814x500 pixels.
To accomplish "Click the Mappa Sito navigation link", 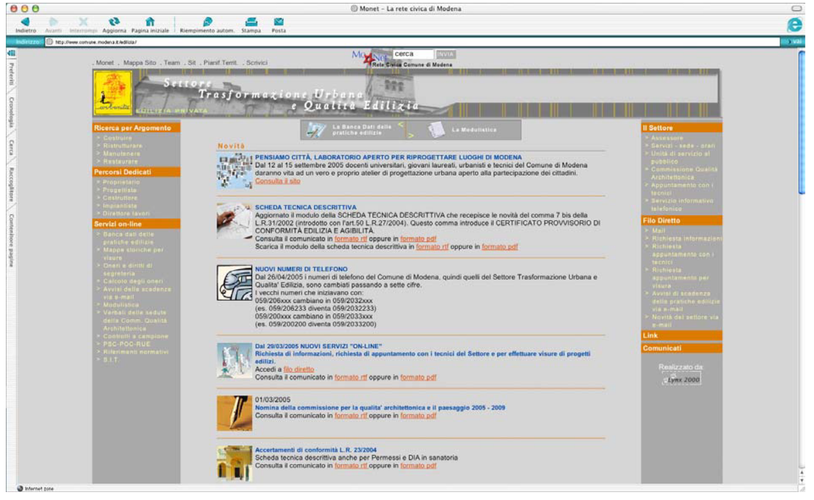I will click(x=140, y=63).
